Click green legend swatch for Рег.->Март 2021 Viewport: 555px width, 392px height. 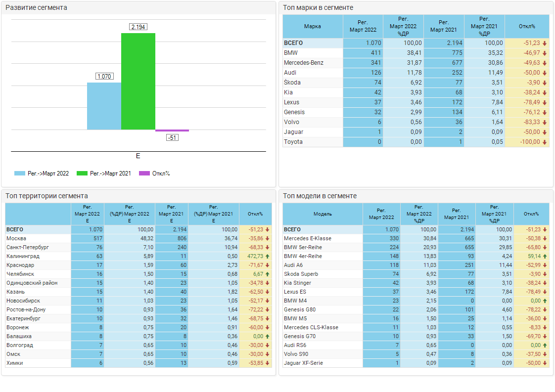click(x=82, y=174)
